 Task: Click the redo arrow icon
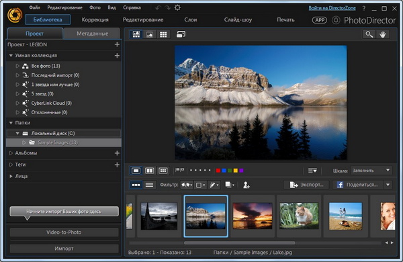coord(167,7)
